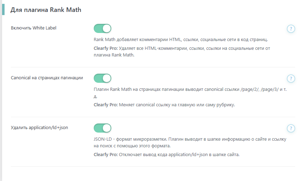
Task: Open help icon for Canonical на страницах пагинации
Action: [291, 79]
